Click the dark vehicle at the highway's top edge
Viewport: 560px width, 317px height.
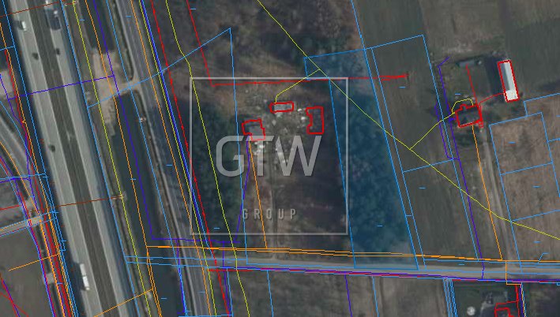[55, 18]
